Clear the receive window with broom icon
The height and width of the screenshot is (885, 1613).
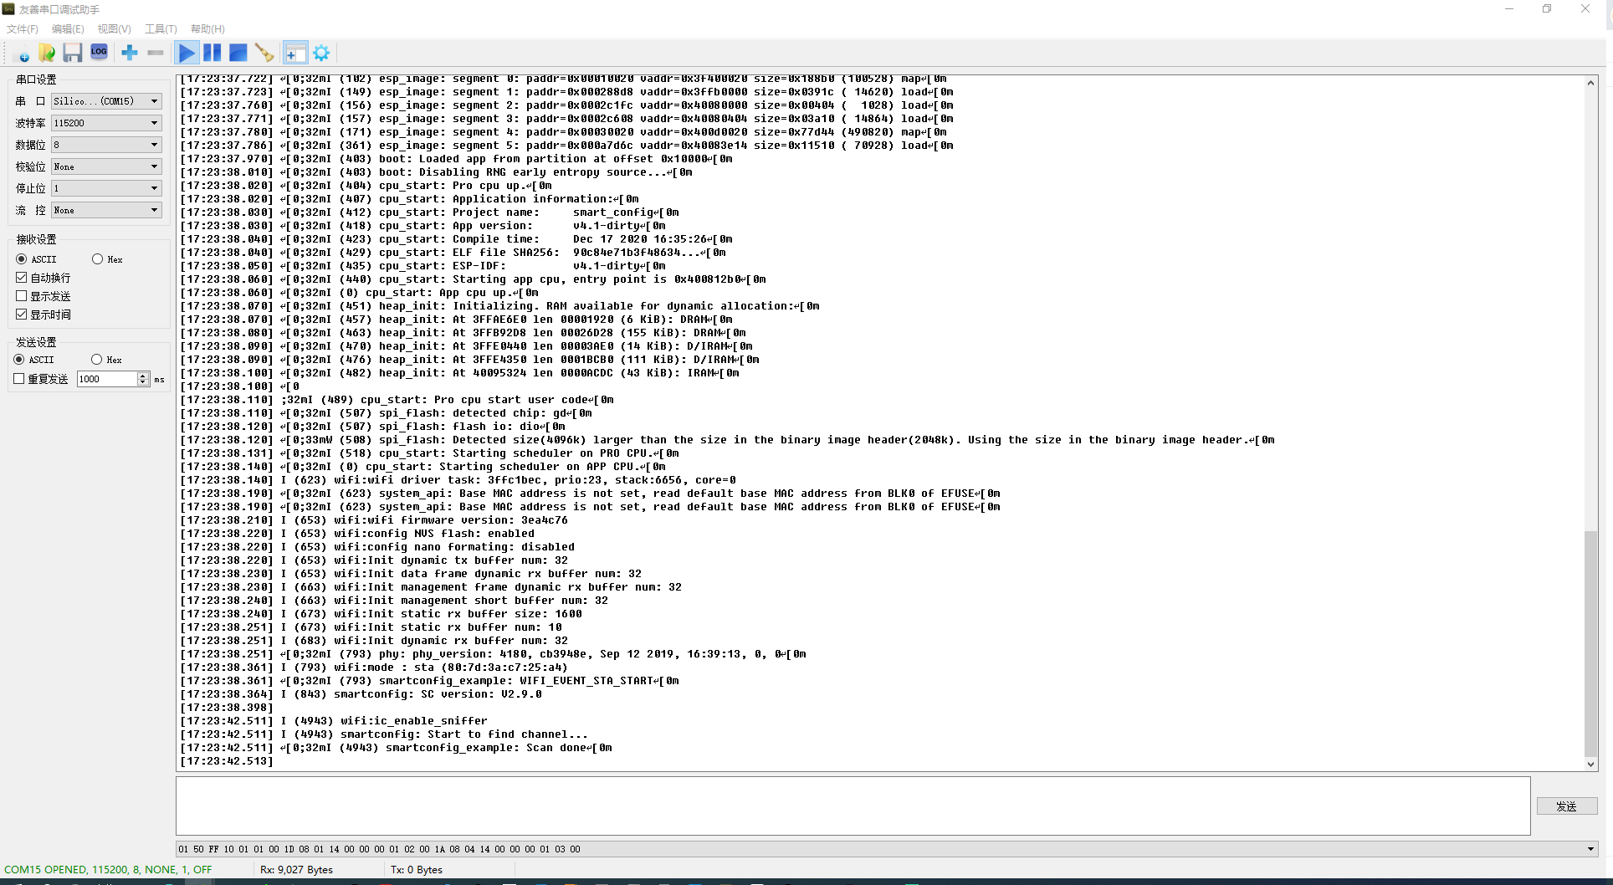pos(264,53)
